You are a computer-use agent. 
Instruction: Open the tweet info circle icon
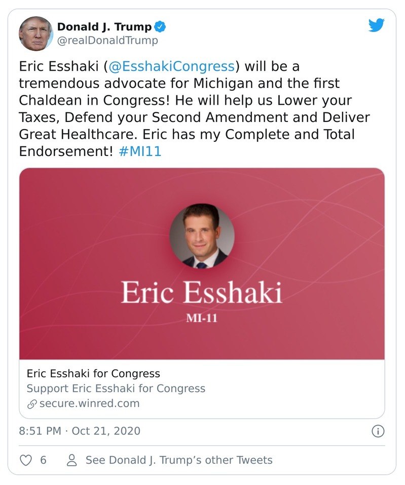pyautogui.click(x=378, y=432)
